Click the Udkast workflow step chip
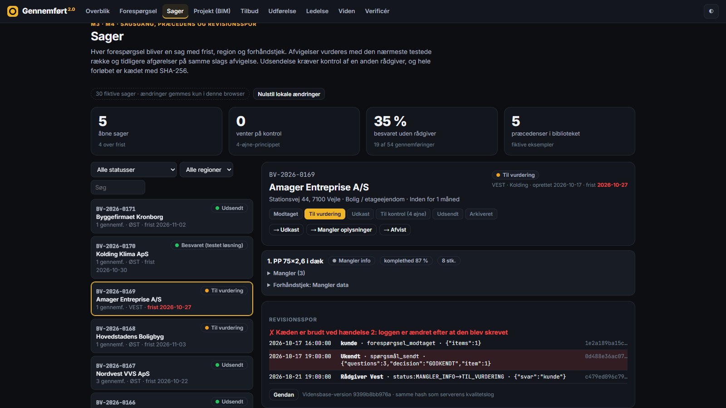The image size is (726, 408). tap(361, 214)
